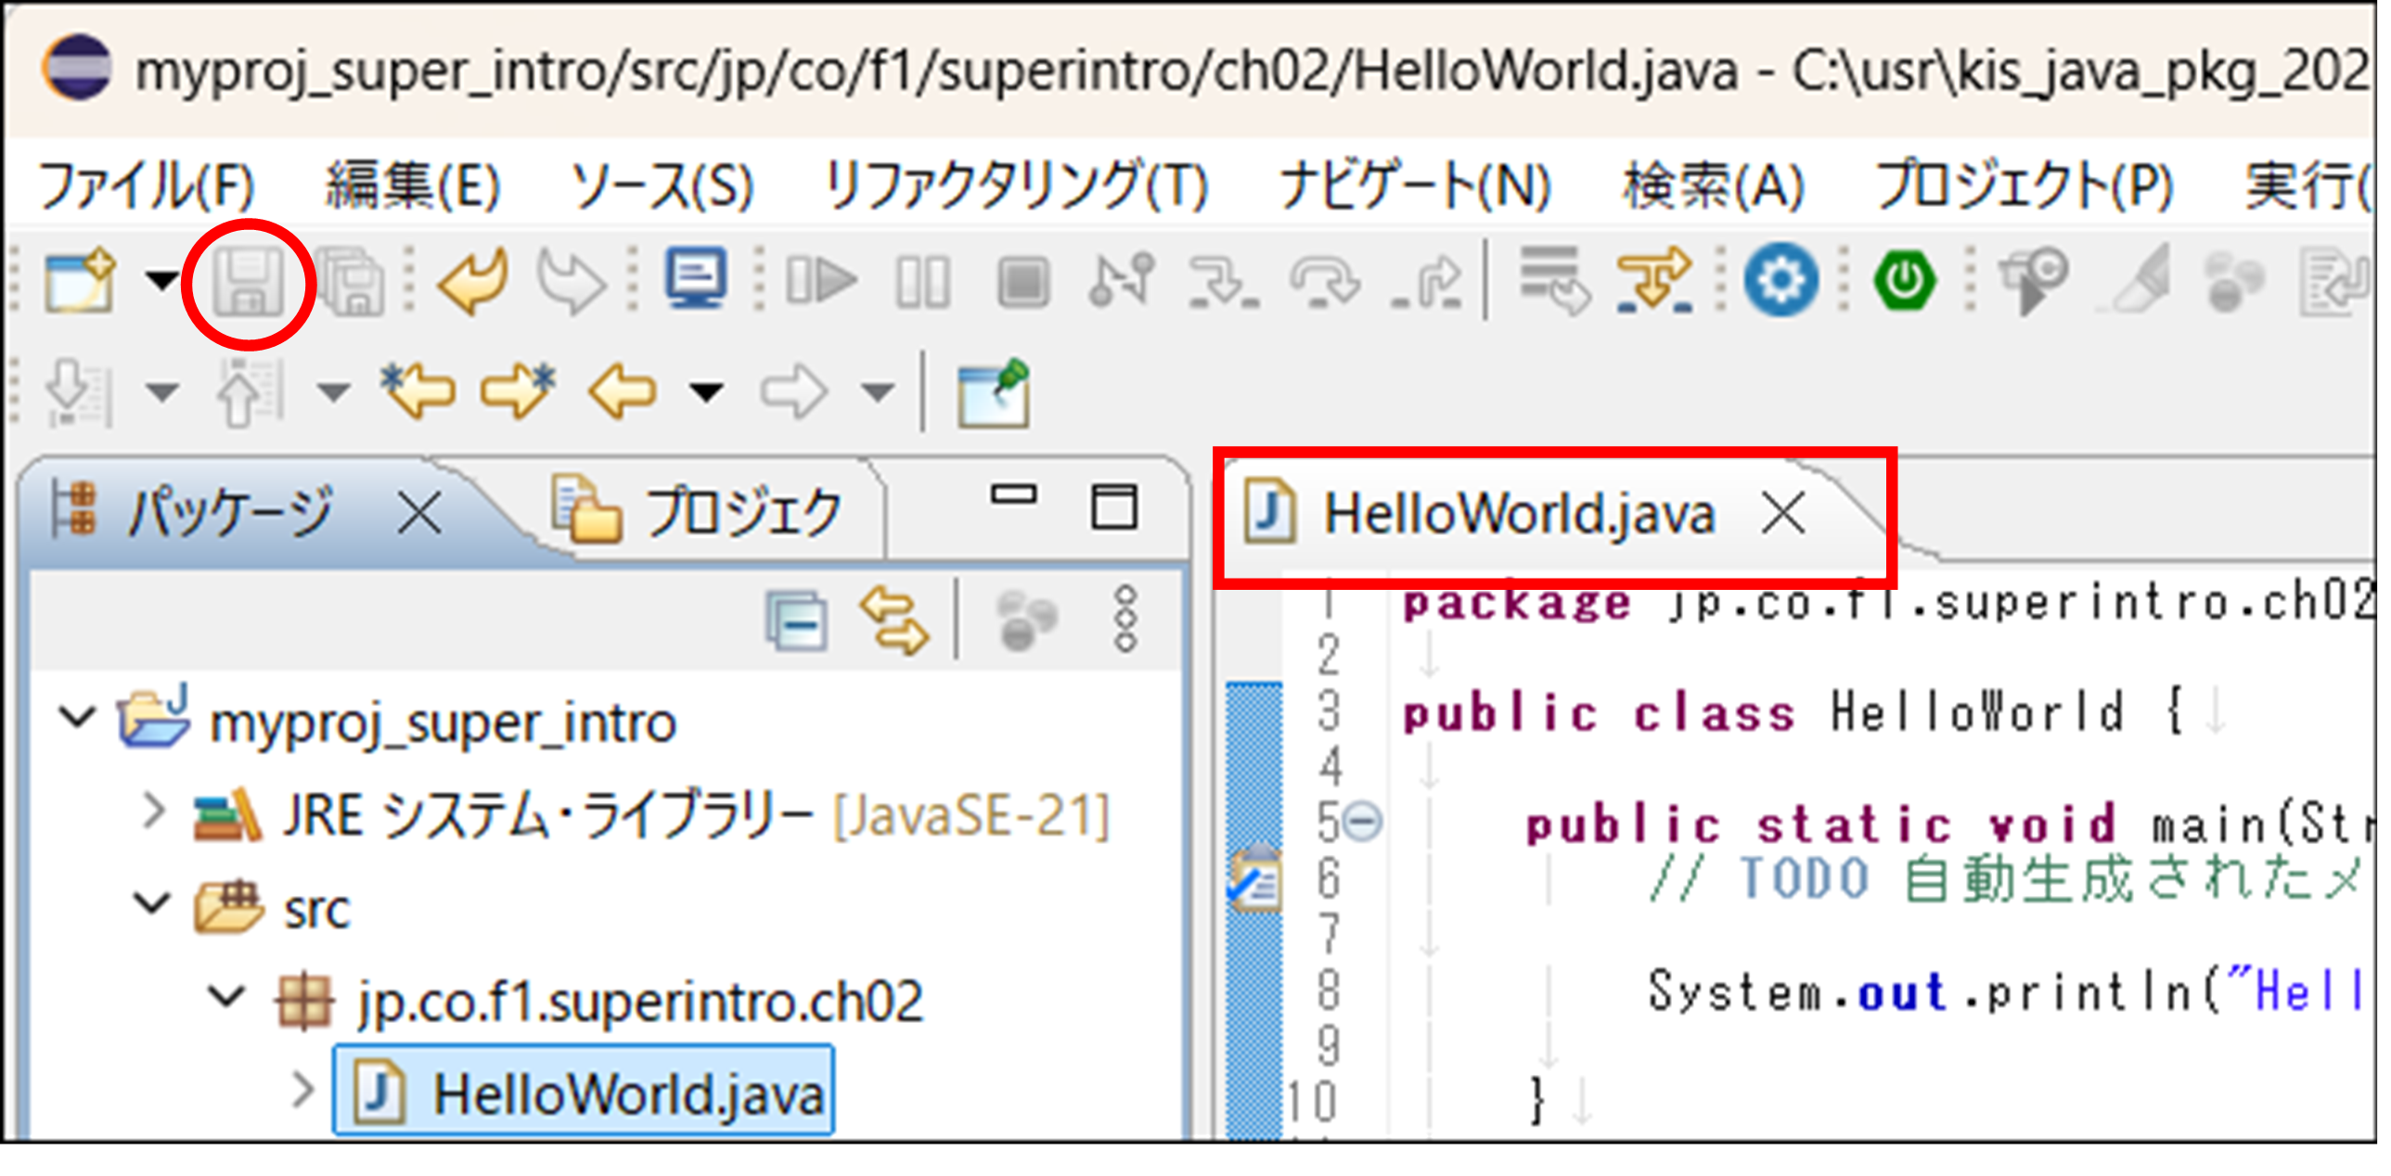Click the Last Edit Location arrow icon
2391x1176 pixels.
click(x=418, y=391)
